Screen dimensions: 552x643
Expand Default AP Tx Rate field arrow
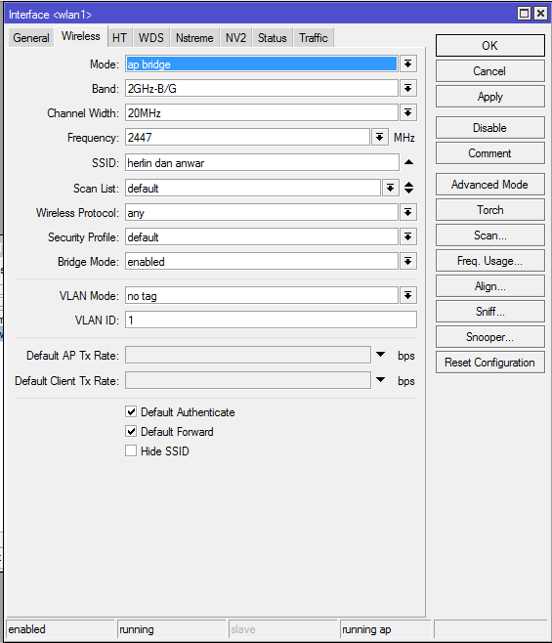[381, 355]
